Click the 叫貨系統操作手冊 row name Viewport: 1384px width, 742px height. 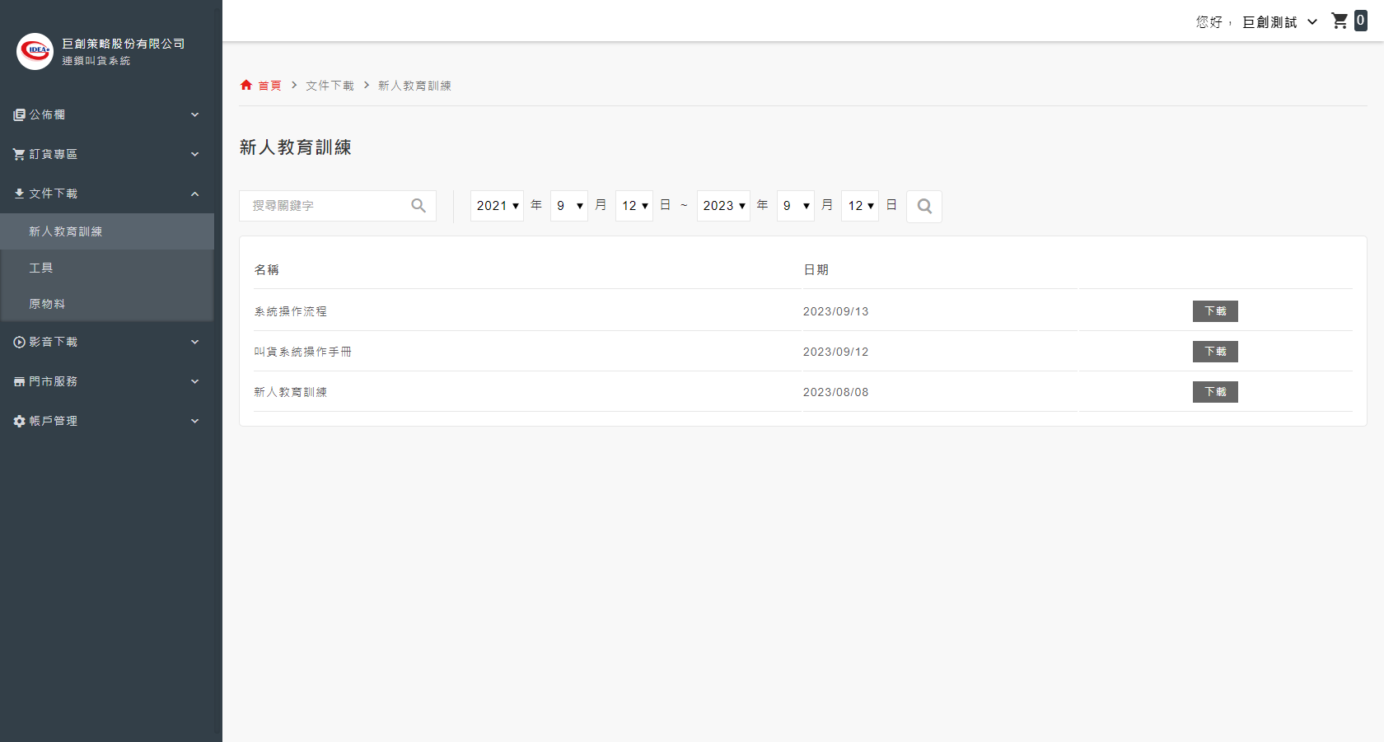(302, 352)
